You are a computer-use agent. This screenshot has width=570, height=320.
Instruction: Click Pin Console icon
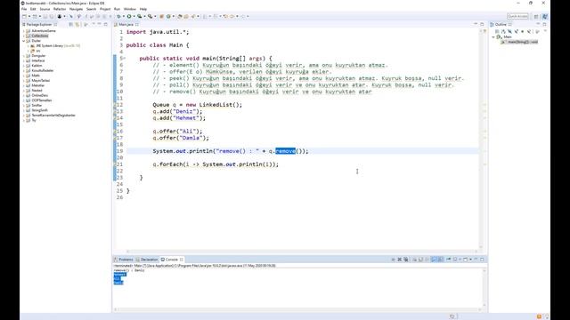click(448, 260)
